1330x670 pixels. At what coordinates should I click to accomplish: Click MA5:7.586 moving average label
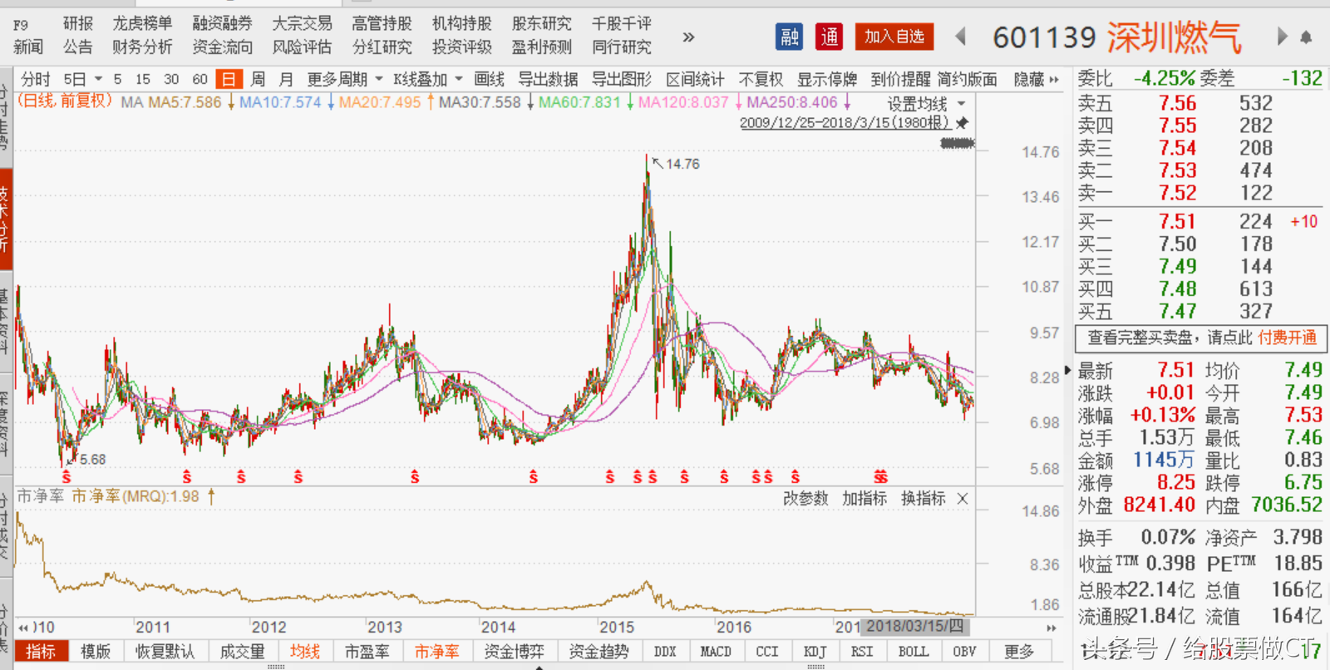(x=185, y=102)
